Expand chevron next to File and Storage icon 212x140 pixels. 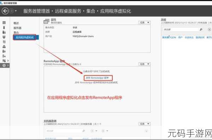coord(8,61)
